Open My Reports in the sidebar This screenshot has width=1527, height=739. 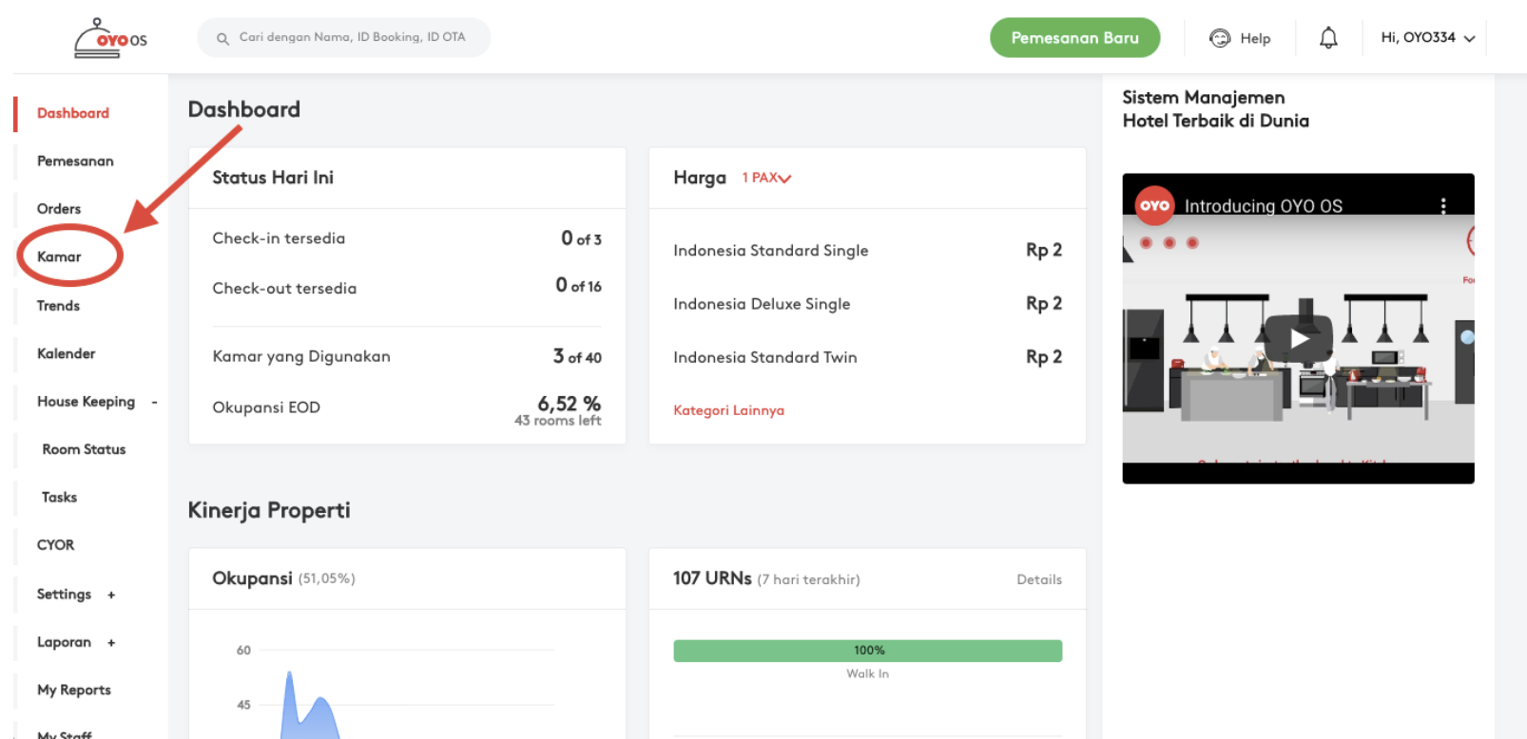click(x=74, y=691)
